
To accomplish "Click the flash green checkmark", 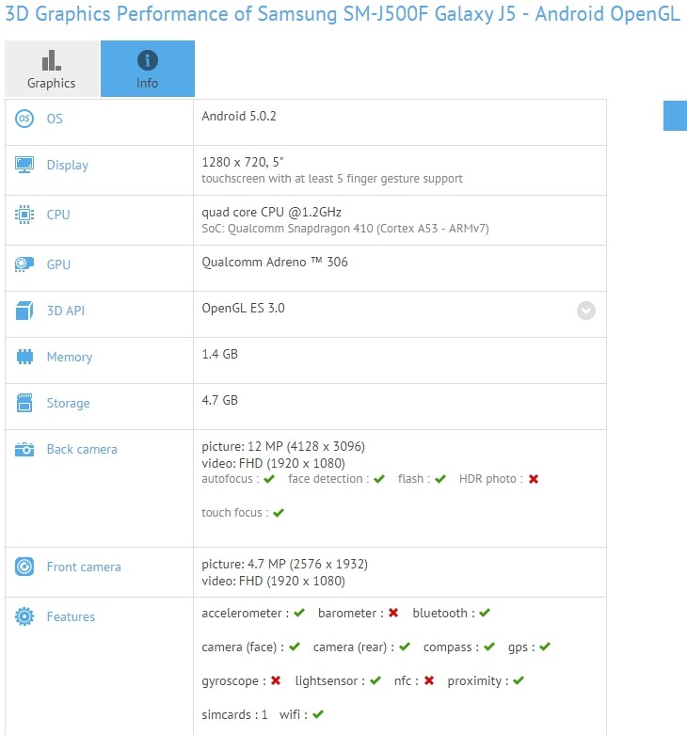I will (x=440, y=479).
